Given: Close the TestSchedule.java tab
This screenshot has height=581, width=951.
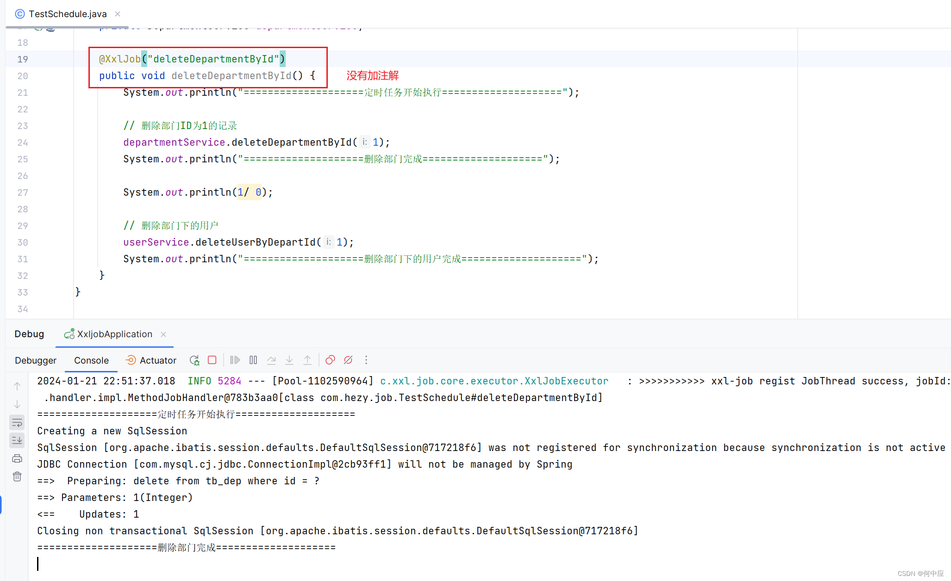Looking at the screenshot, I should click(118, 14).
